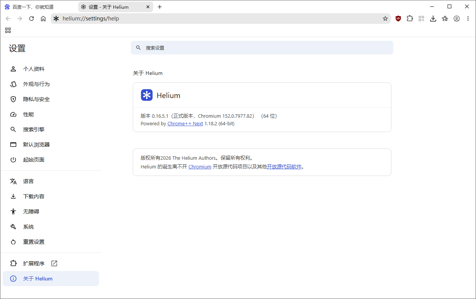Screen dimensions: 476x299
Task: Click the search magnifier in the settings search box
Action: click(x=138, y=48)
